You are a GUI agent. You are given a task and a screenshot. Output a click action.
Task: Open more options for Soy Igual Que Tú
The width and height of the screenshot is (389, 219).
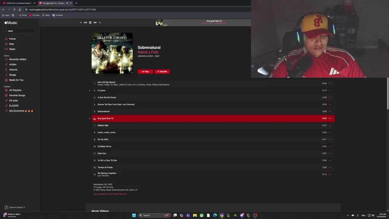[x=330, y=118]
